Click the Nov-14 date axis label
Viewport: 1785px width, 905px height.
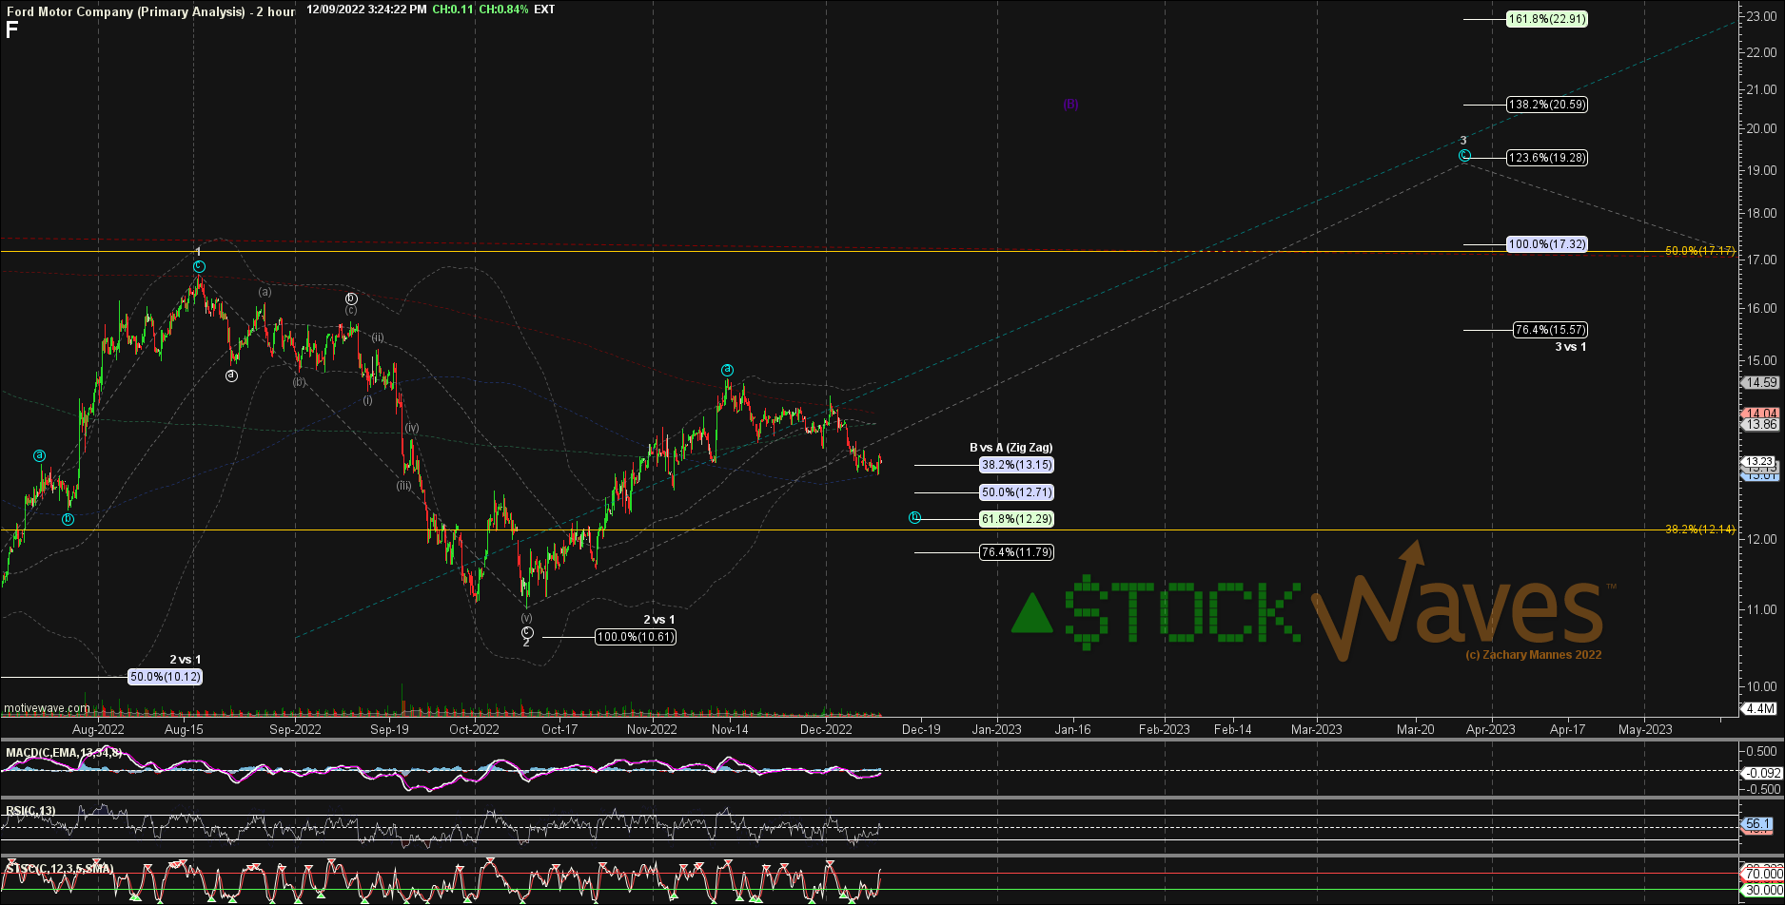pos(730,729)
